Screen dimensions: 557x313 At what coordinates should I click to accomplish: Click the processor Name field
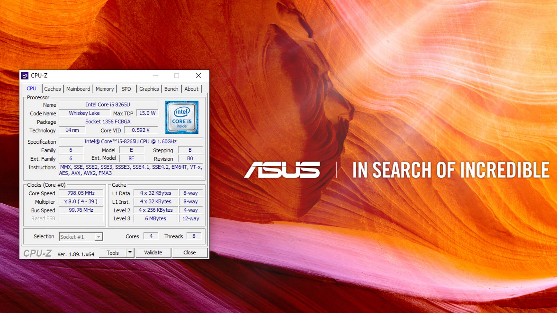(x=108, y=105)
